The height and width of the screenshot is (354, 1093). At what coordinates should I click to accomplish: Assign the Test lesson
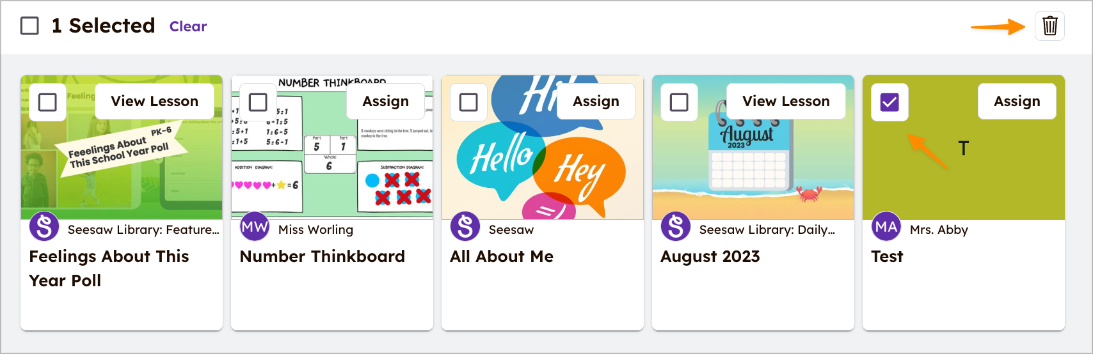tap(1017, 102)
